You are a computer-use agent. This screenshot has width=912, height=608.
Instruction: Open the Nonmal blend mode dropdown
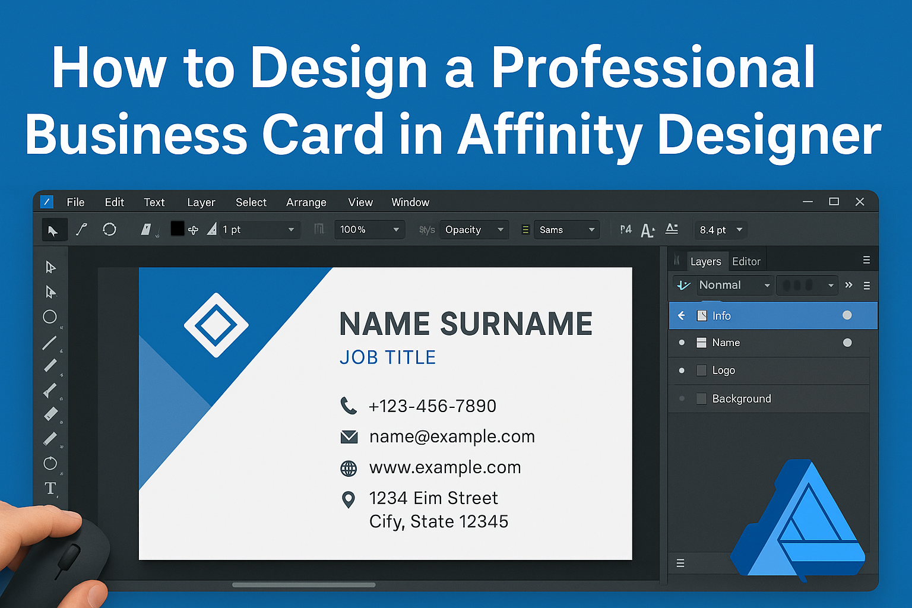[734, 286]
